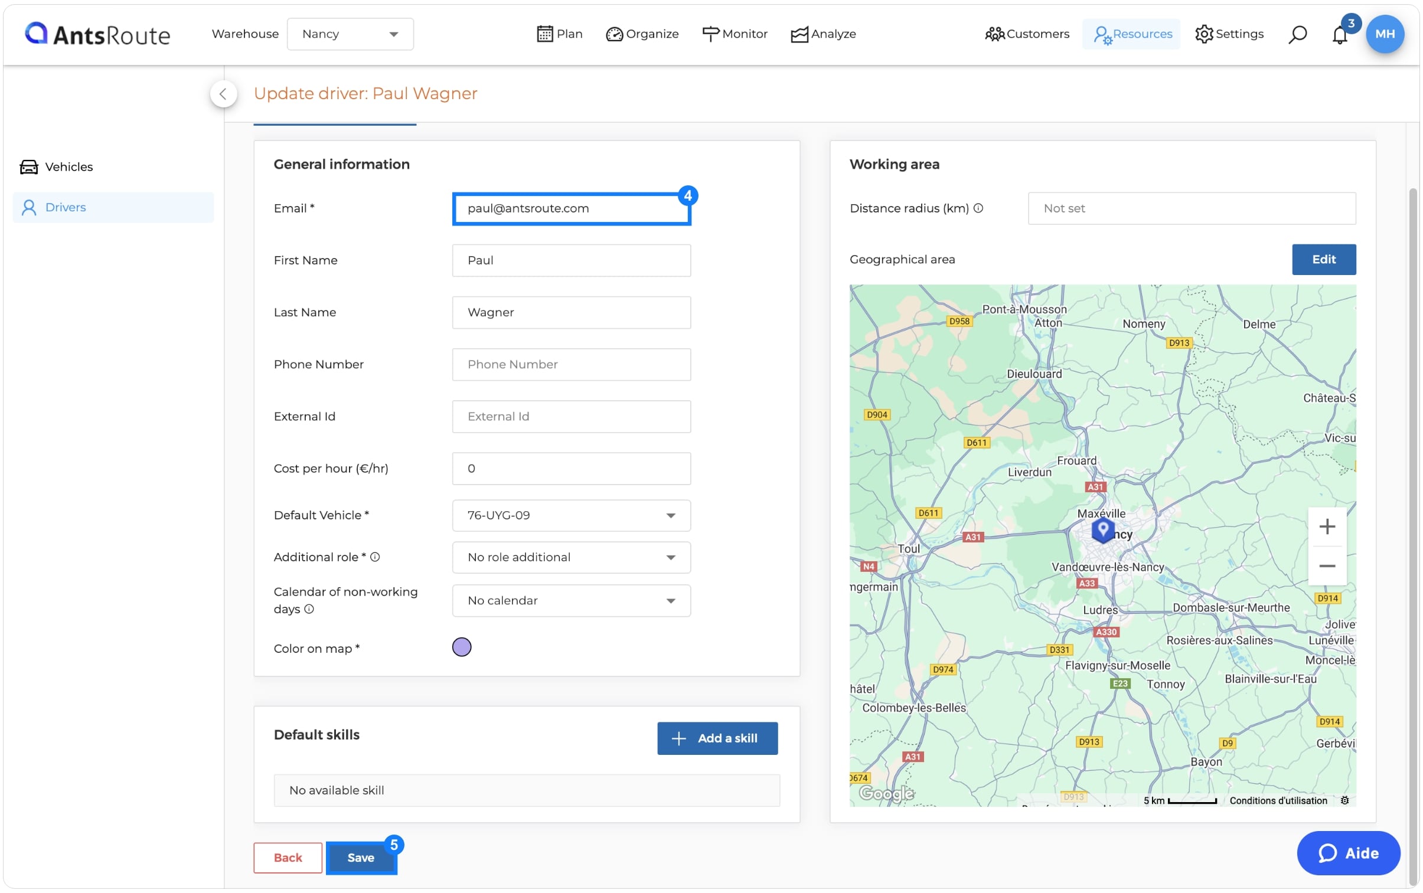The image size is (1423, 893).
Task: Select Drivers in the sidebar
Action: (112, 207)
